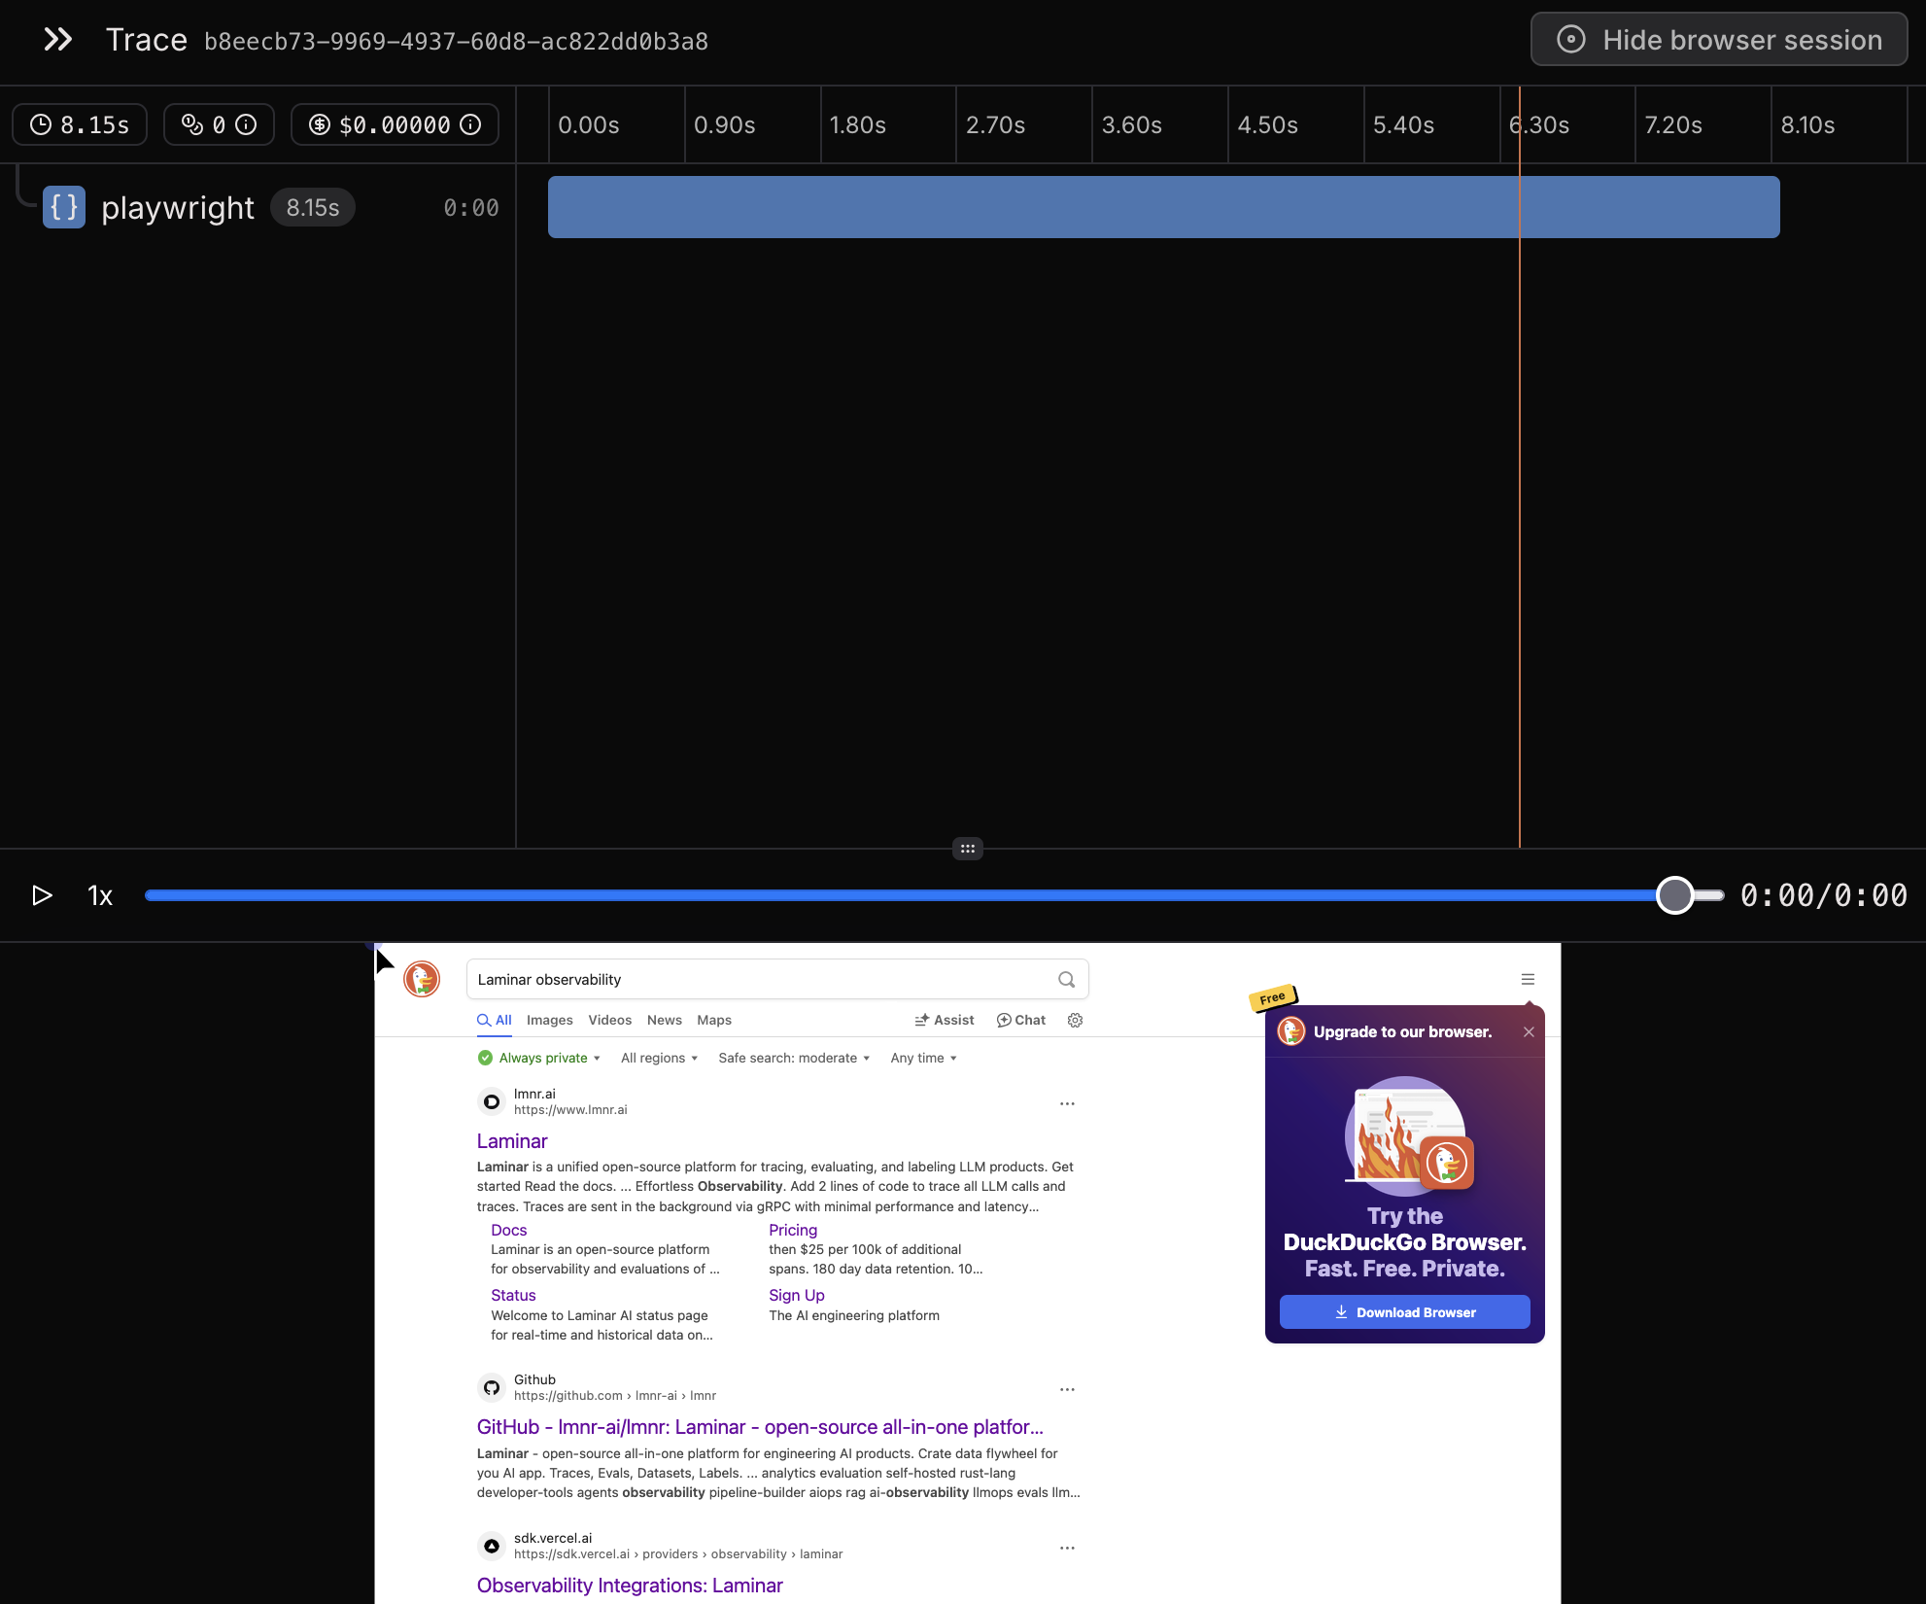Open the search settings gear icon
This screenshot has height=1604, width=1926.
[x=1075, y=1020]
